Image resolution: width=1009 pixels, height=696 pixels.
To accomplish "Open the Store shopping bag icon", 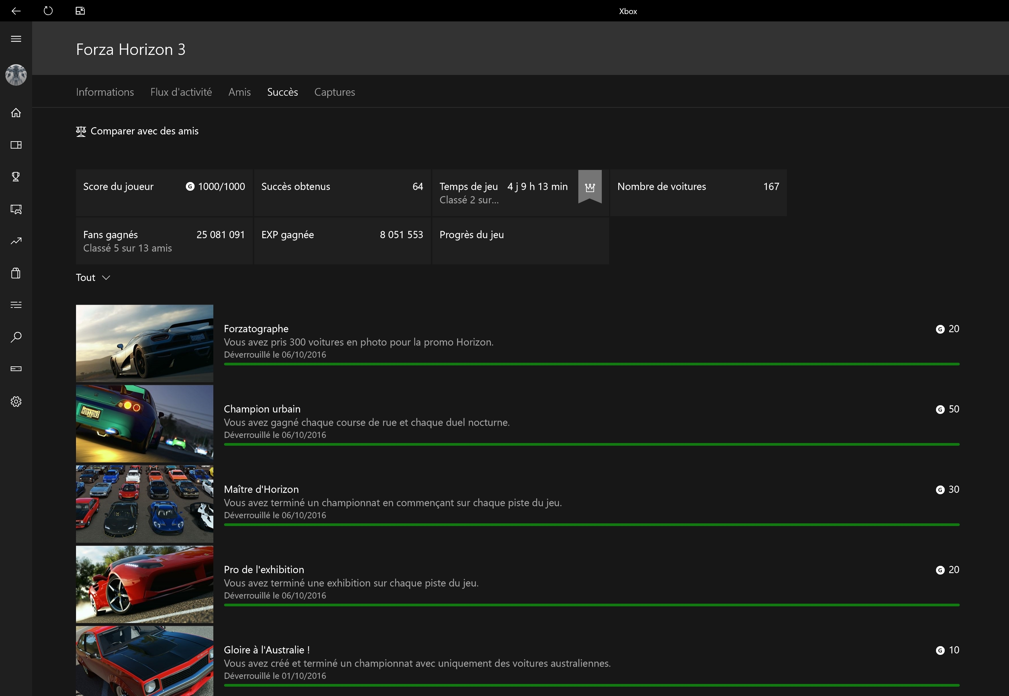I will (16, 273).
